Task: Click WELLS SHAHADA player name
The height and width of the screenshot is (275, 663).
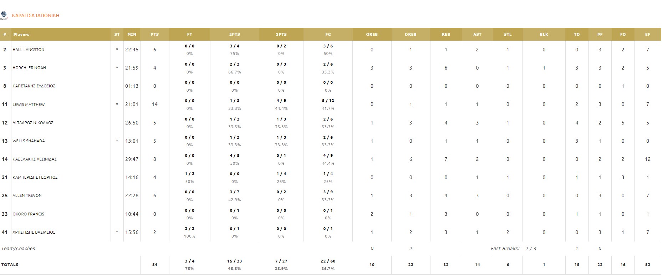Action: pos(29,141)
